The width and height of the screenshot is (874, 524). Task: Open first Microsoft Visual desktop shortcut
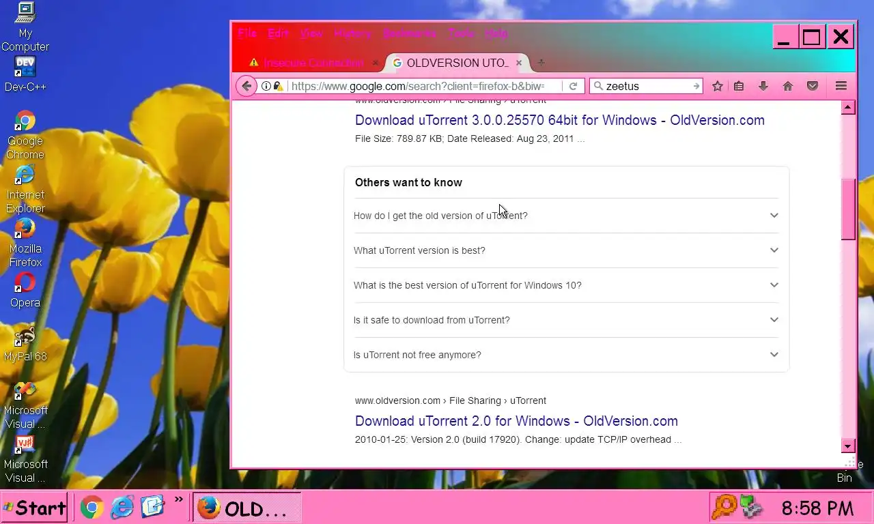[25, 405]
